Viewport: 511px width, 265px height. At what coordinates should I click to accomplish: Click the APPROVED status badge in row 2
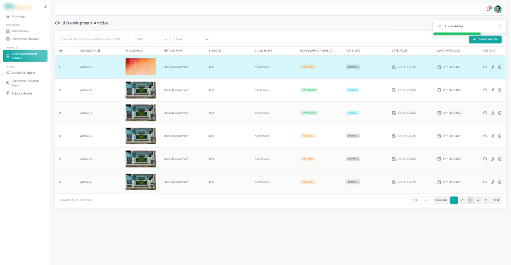(309, 90)
